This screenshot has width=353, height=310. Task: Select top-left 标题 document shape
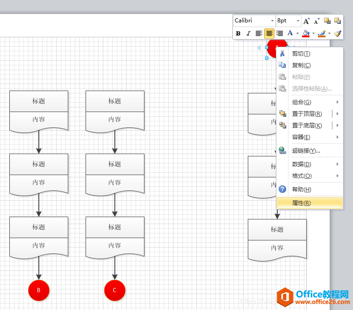click(x=39, y=112)
